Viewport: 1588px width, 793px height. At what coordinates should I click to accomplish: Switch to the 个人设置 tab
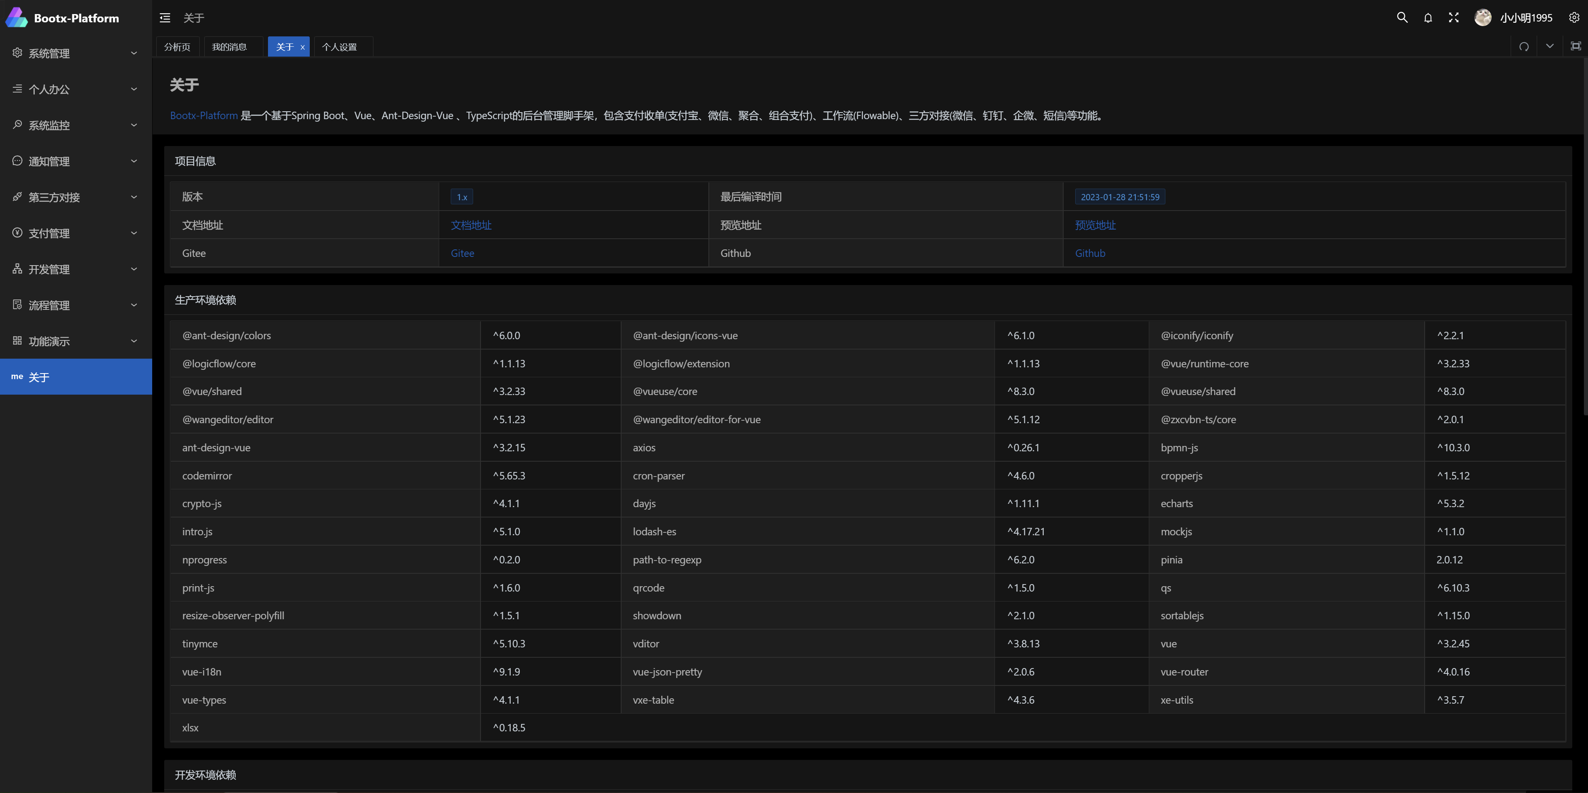click(x=340, y=47)
